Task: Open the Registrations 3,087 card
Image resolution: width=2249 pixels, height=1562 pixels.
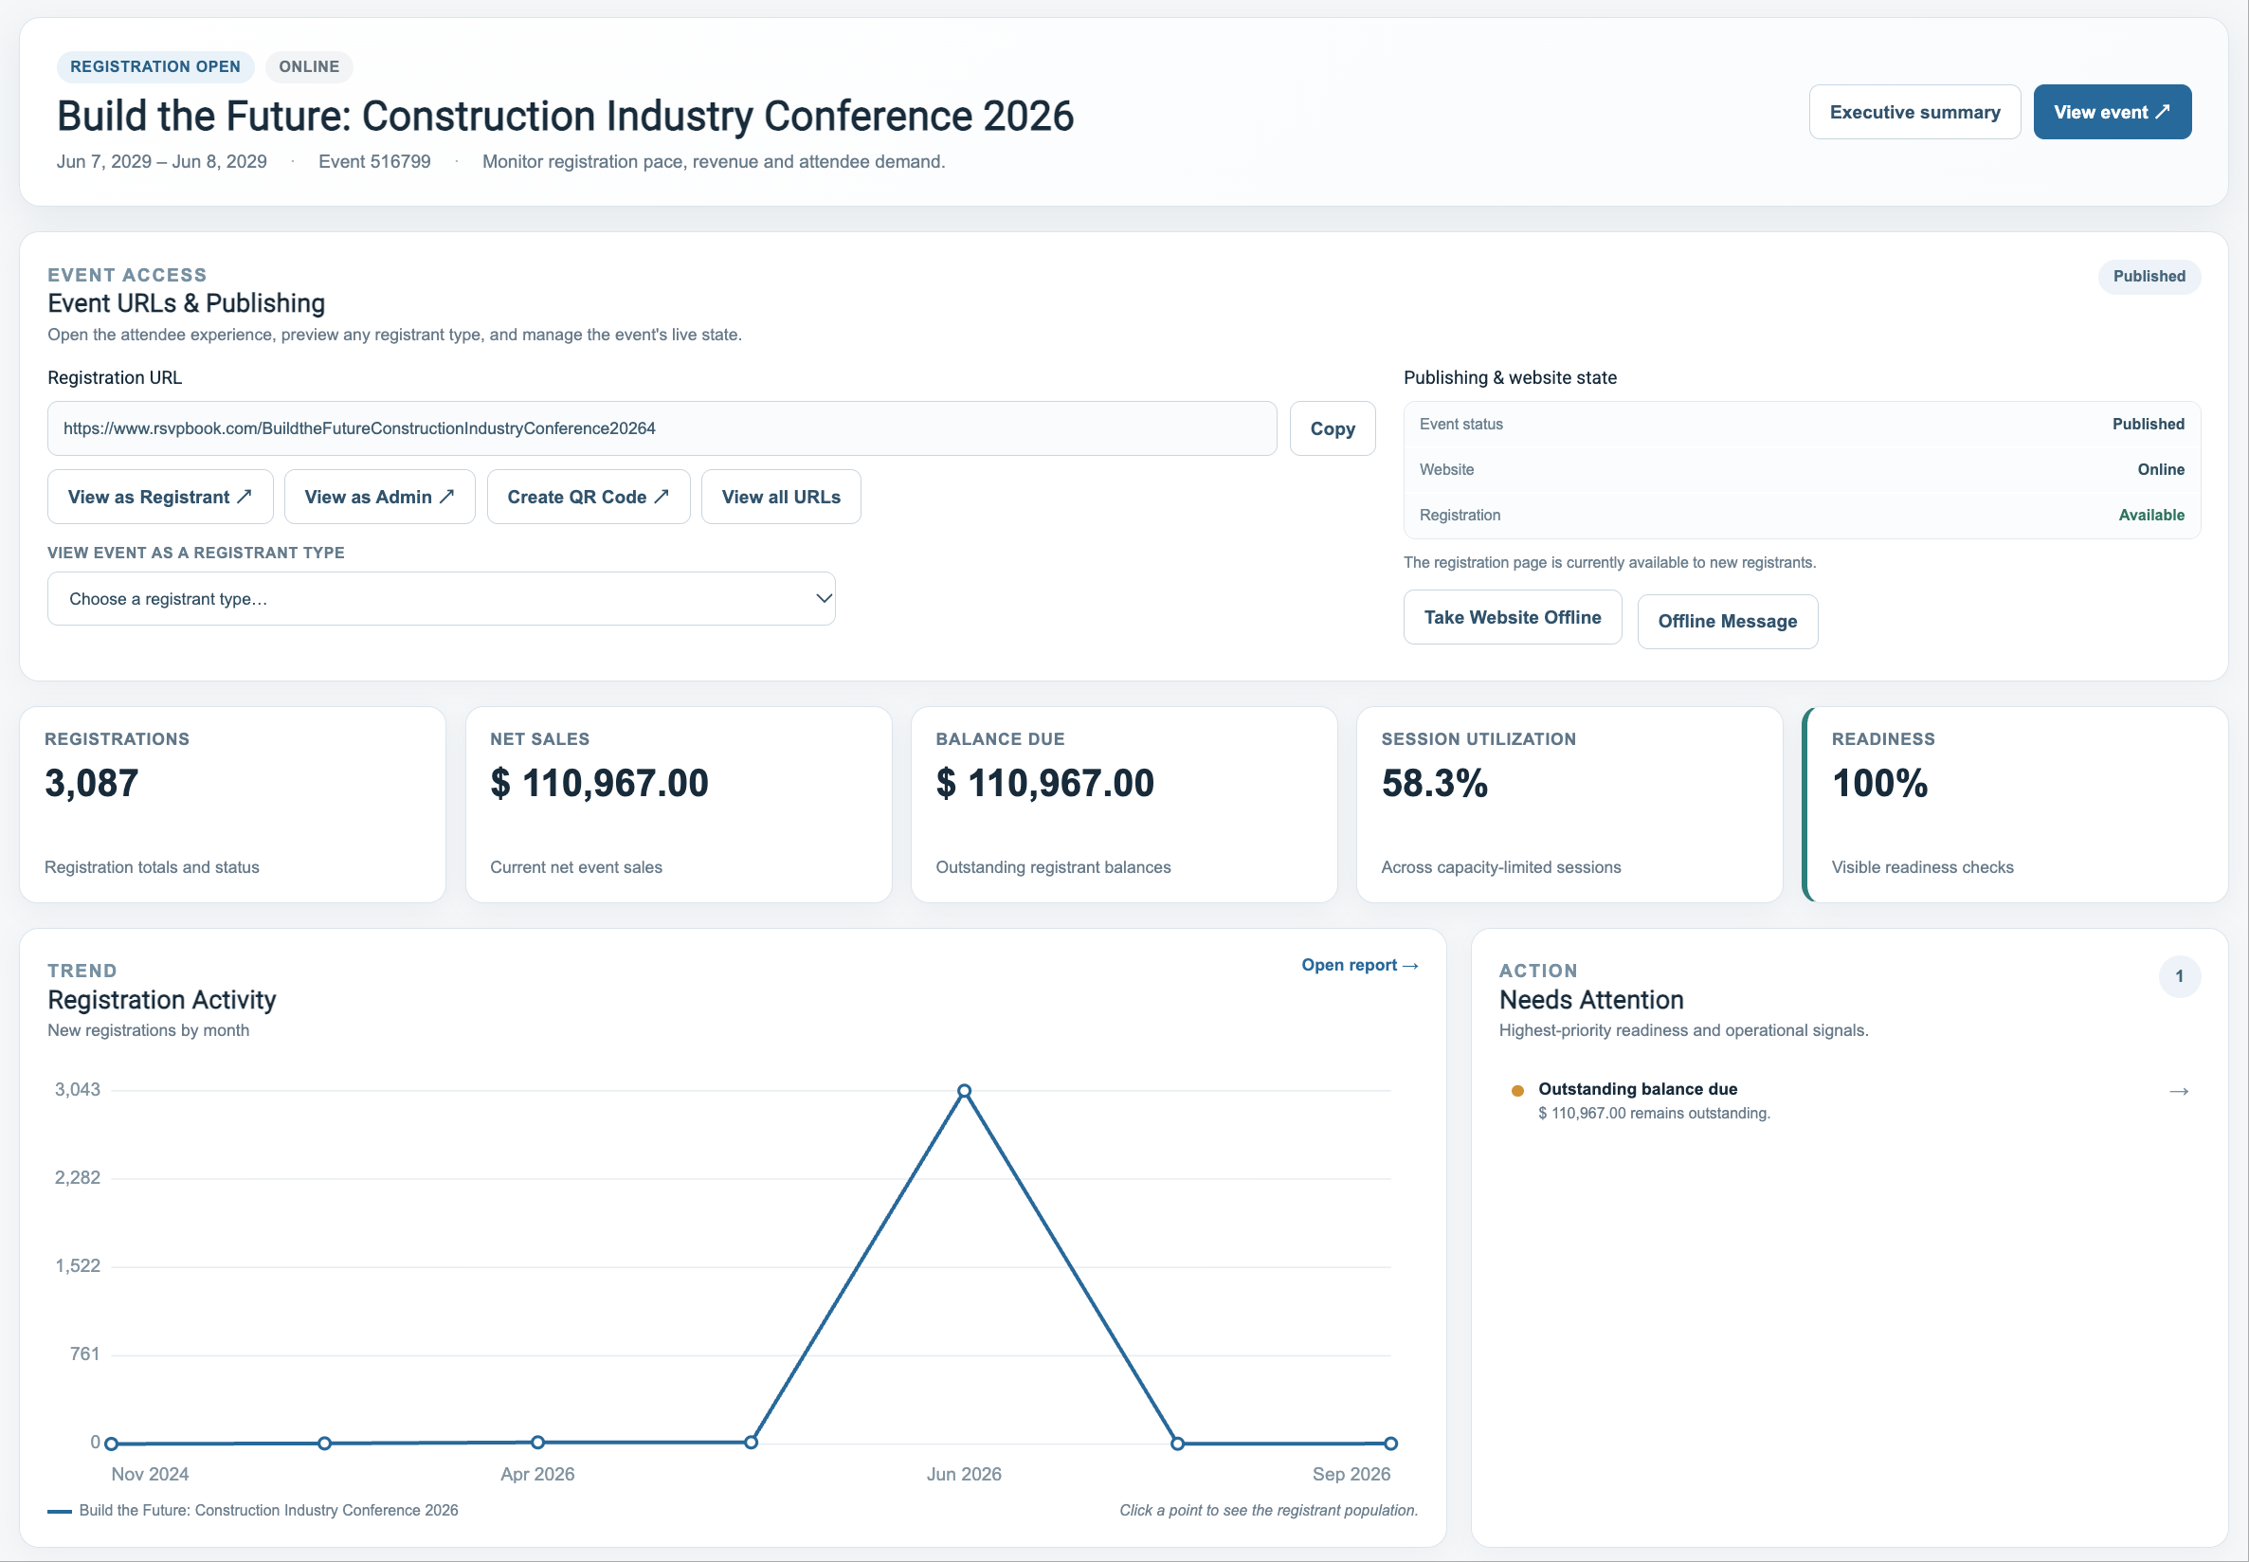Action: coord(233,805)
